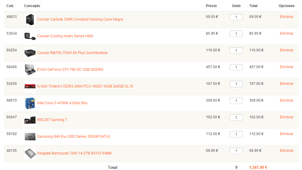Click the EVGA GTX 780 graphics card image

point(30,70)
